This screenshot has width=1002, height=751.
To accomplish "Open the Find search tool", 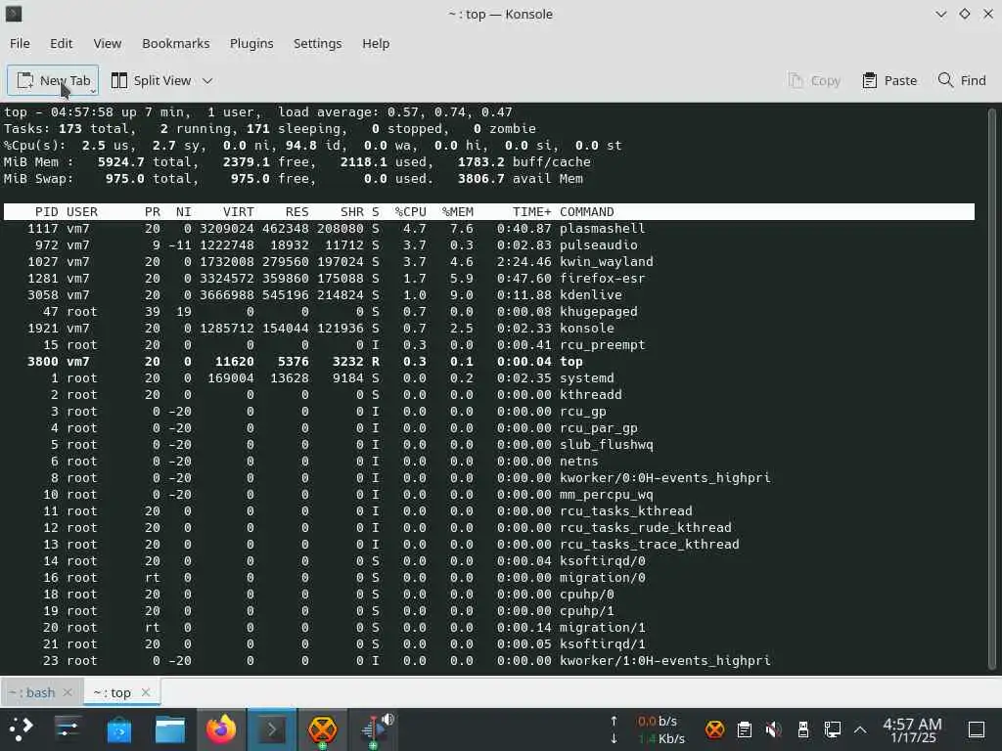I will tap(962, 80).
